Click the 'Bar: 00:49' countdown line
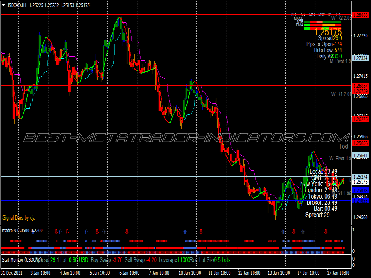 pos(326,208)
